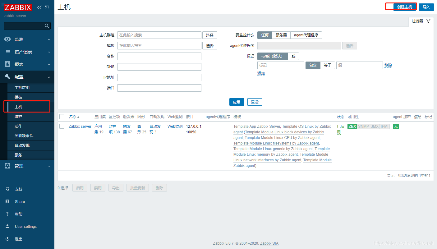Click the 重设 filter button
The image size is (437, 249).
click(255, 102)
